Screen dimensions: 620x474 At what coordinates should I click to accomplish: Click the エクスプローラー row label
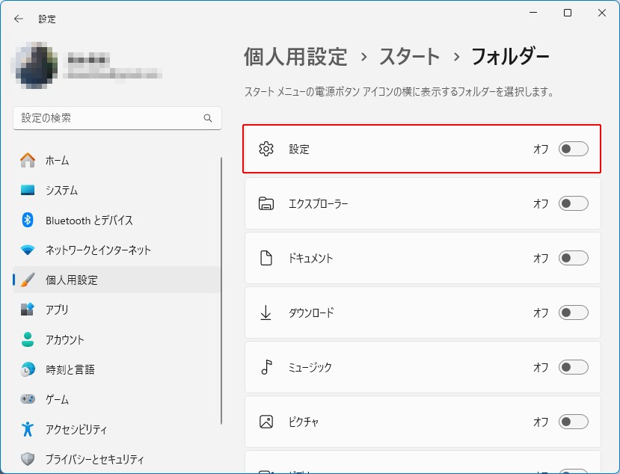(319, 203)
